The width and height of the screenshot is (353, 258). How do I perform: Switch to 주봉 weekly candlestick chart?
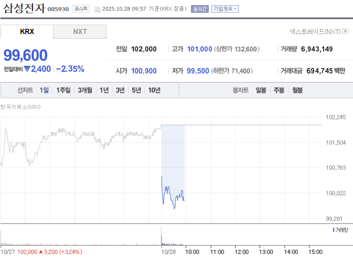[279, 90]
